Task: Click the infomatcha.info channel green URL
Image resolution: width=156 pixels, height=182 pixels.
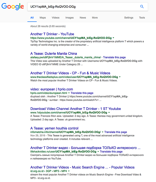Action: [66, 132]
